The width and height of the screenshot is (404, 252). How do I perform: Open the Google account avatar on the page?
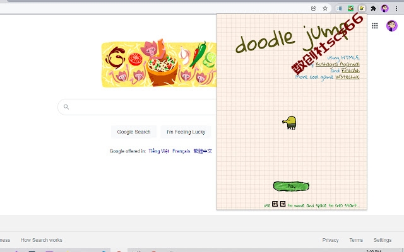[391, 26]
